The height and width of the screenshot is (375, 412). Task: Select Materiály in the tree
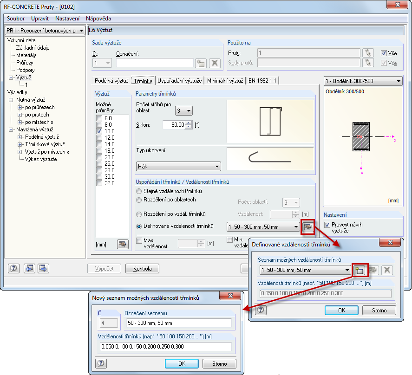point(26,55)
